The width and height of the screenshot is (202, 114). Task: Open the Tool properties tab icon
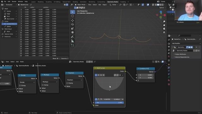[x=169, y=40]
